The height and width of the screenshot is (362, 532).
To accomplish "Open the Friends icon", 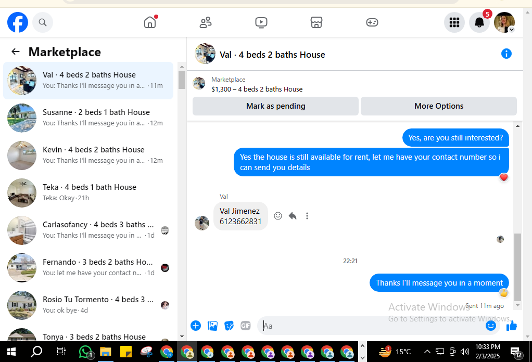I will pos(206,22).
